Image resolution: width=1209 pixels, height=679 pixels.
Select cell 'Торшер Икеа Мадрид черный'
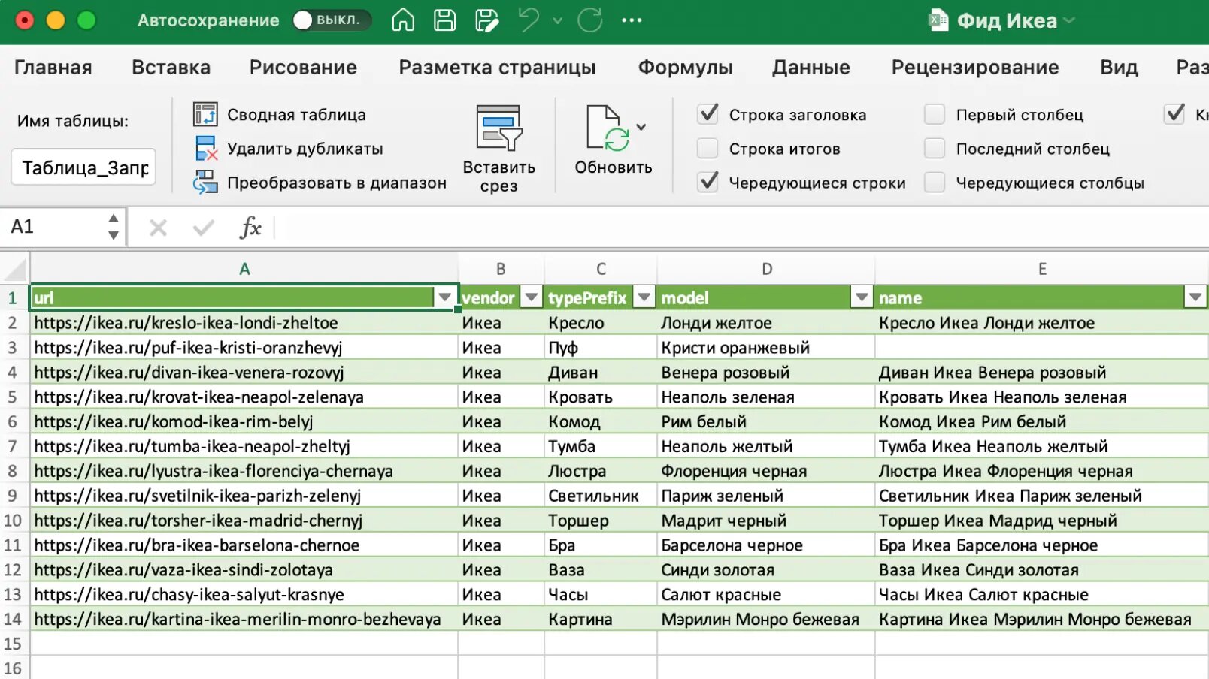[1042, 521]
